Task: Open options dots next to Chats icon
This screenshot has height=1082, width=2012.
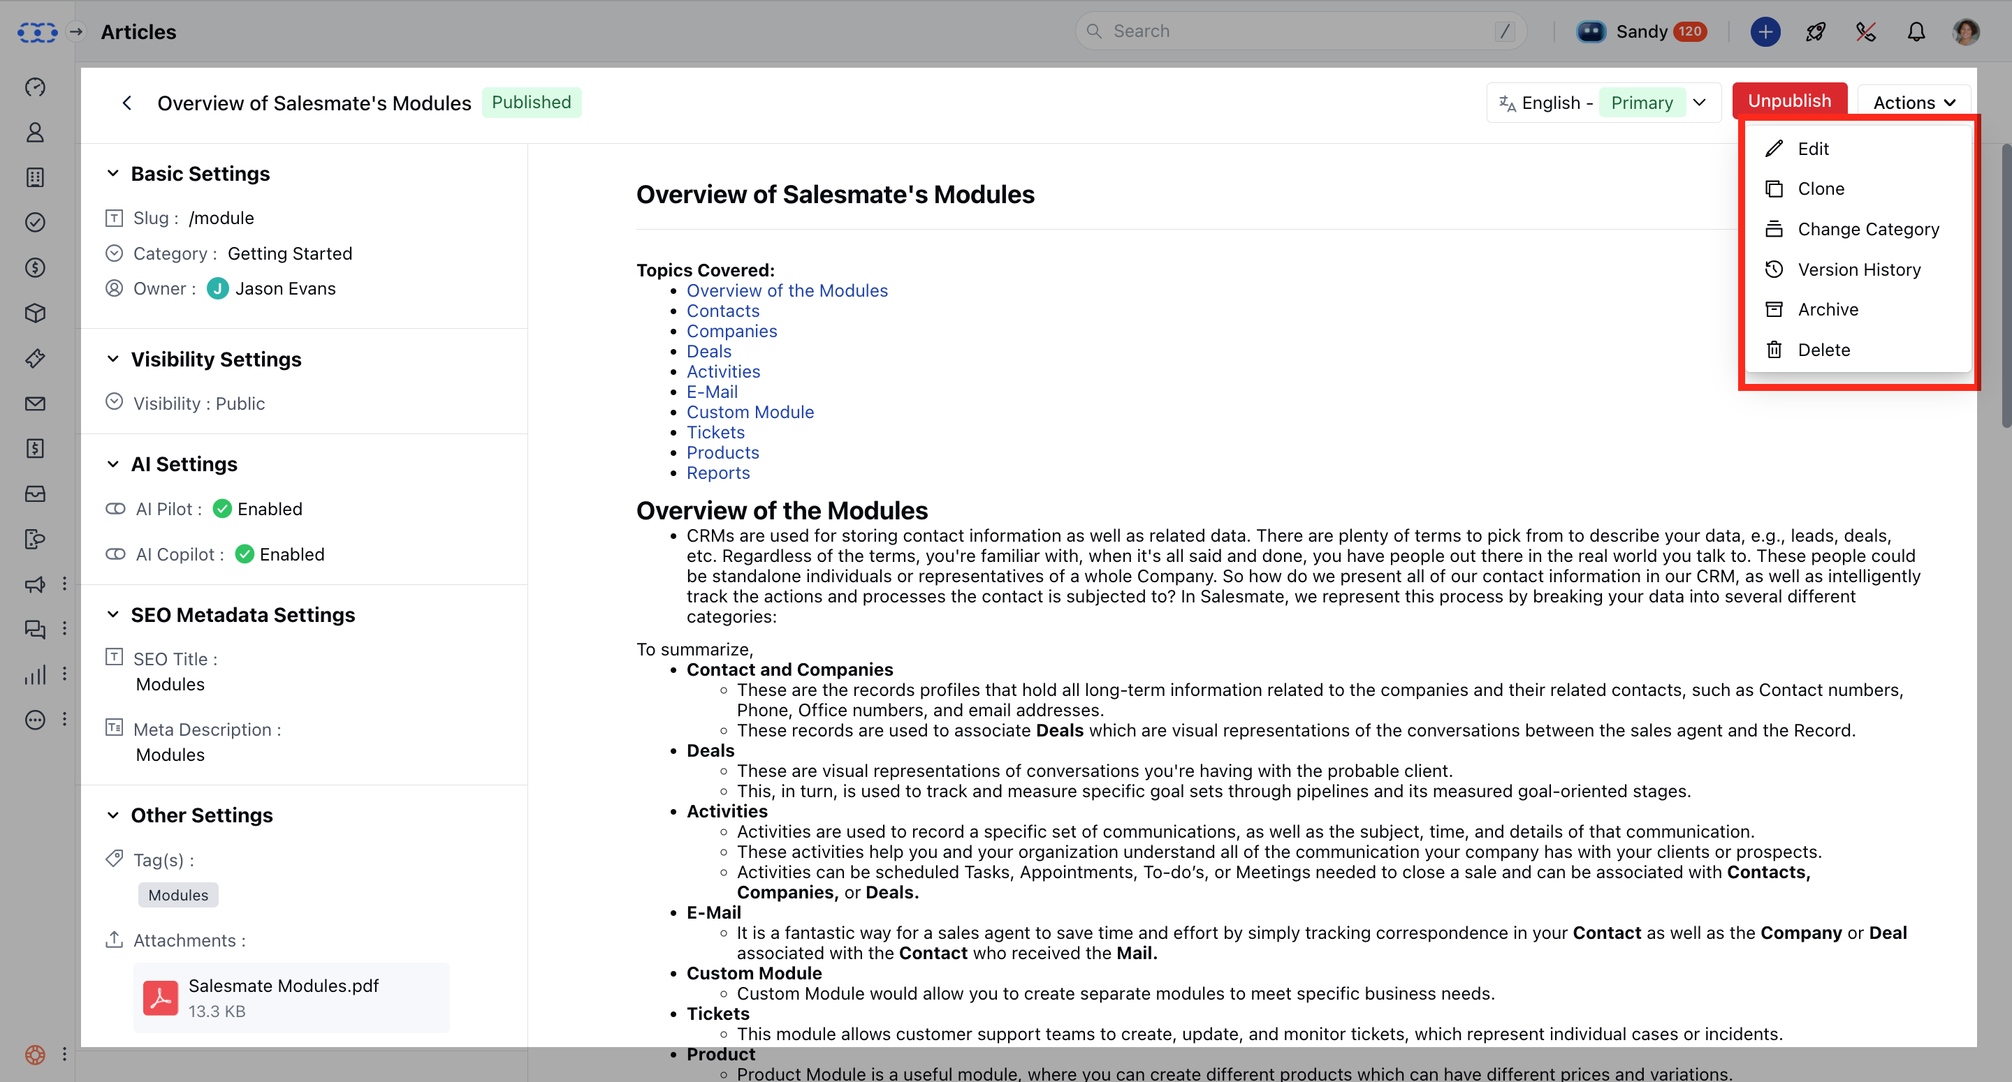Action: 65,629
